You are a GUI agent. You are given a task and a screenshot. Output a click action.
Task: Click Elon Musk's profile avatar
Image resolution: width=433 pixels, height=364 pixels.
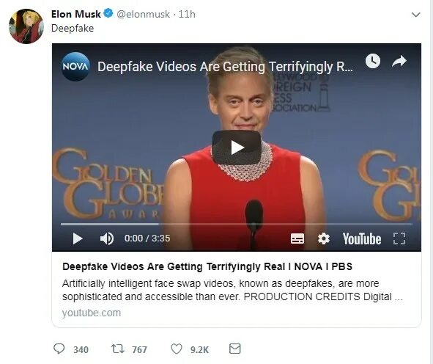pos(26,26)
